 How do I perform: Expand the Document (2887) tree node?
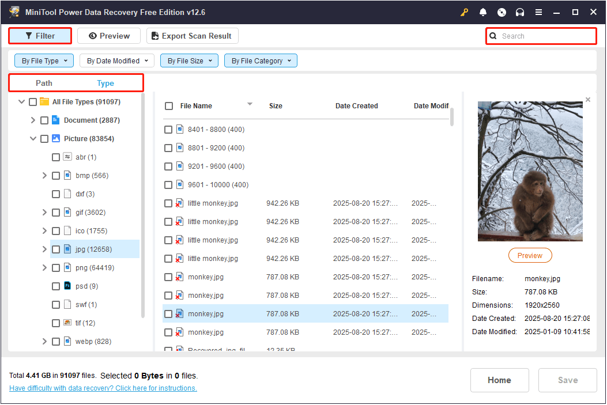click(33, 120)
